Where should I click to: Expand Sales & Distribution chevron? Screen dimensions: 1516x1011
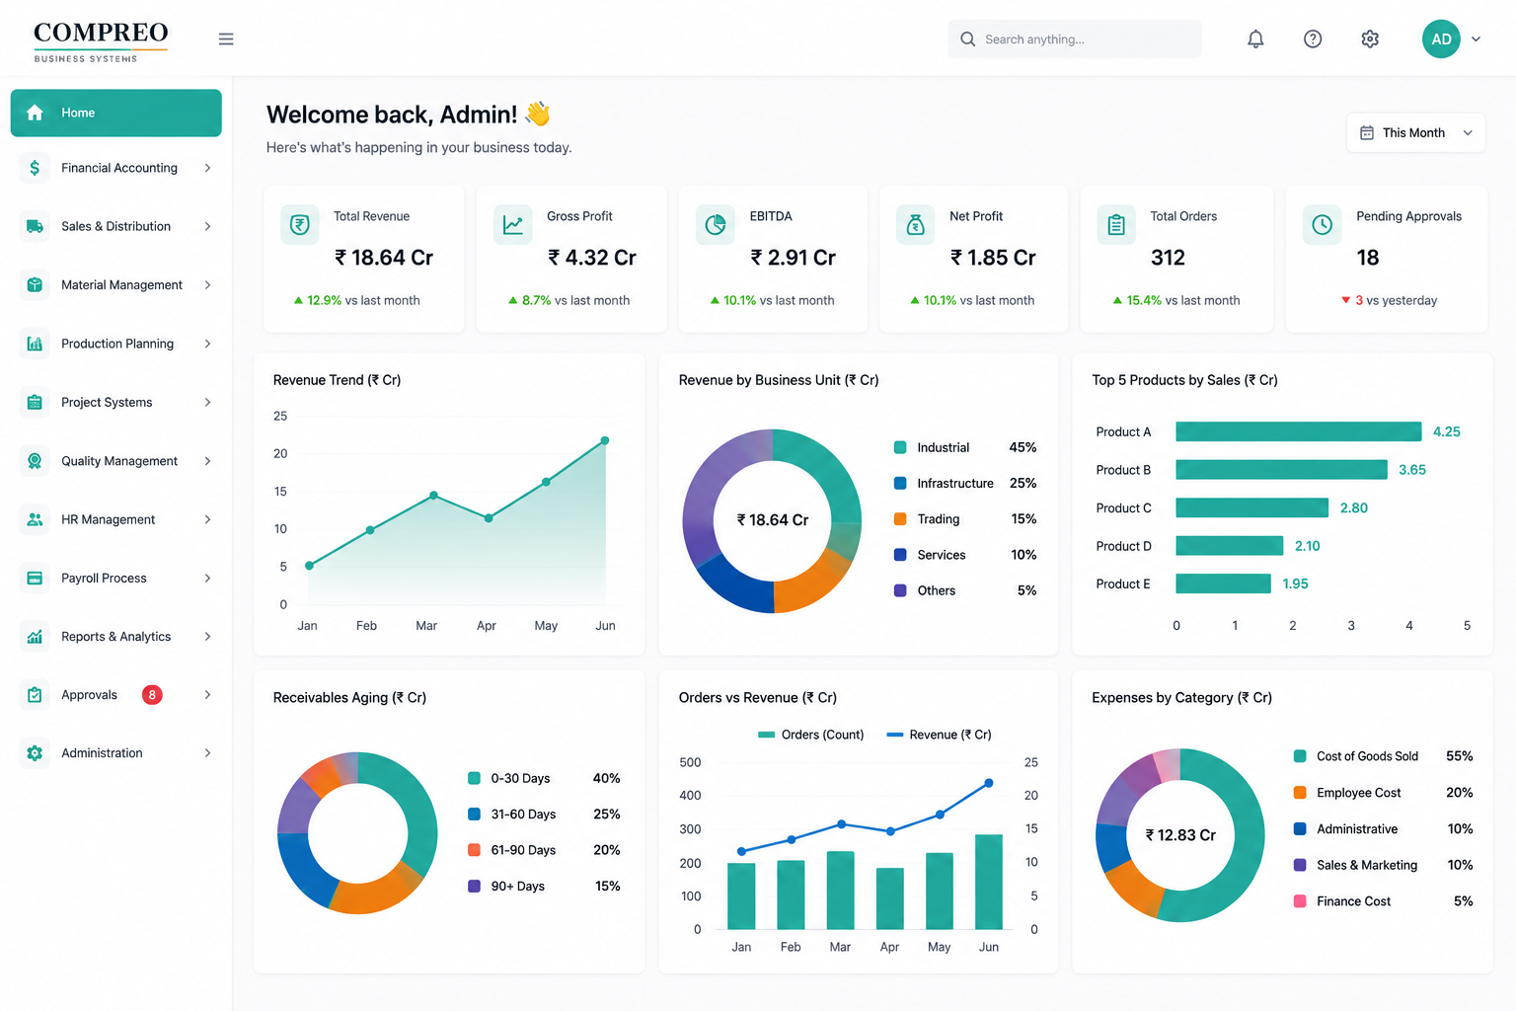[207, 226]
